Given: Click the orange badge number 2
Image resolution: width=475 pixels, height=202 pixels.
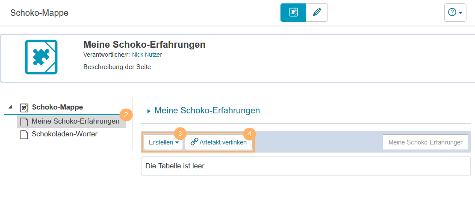Looking at the screenshot, I should tap(125, 114).
